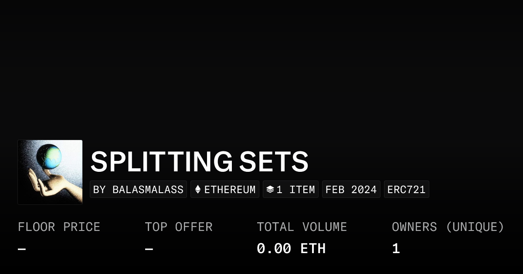The image size is (523, 274).
Task: Open the SPLITTING SETS collection title
Action: coord(199,162)
